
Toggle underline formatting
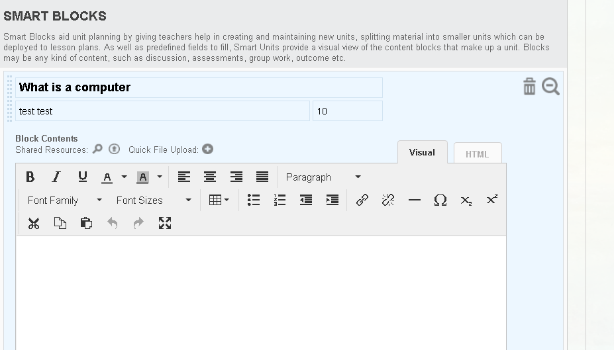click(x=82, y=177)
